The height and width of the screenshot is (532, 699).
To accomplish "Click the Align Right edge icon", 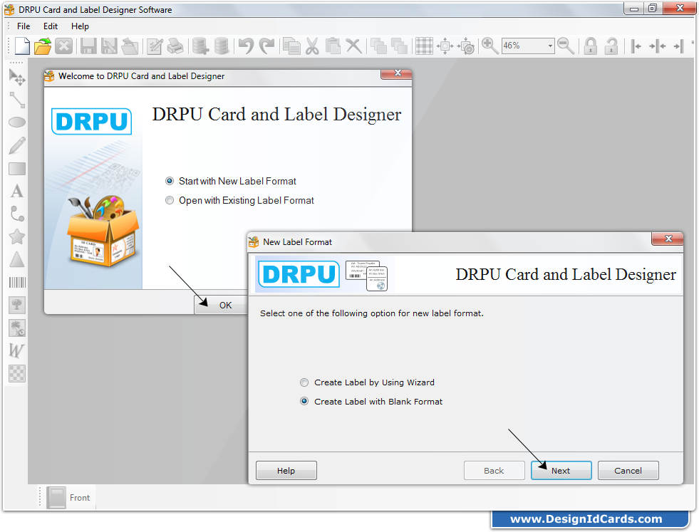I will pyautogui.click(x=678, y=46).
